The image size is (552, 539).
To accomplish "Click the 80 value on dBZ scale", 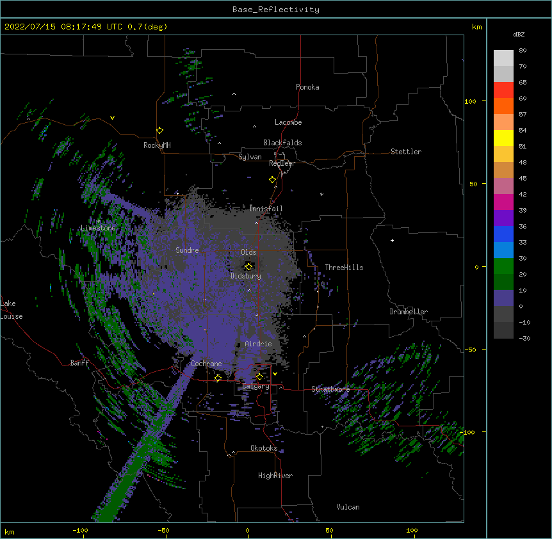I will [523, 51].
